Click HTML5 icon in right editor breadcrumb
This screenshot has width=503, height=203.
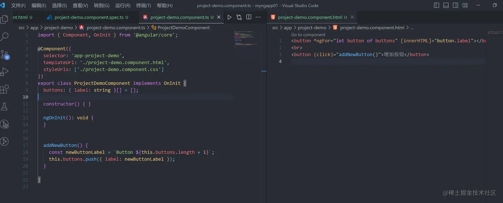tap(335, 28)
